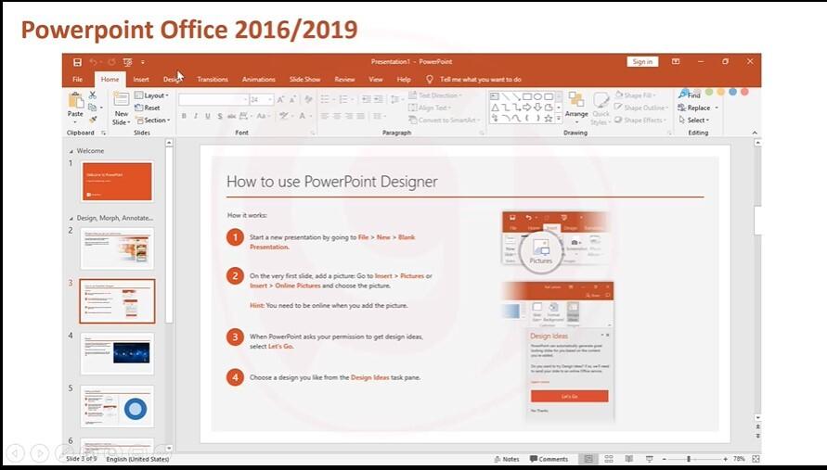Viewport: 827px width, 470px height.
Task: Open the Select dropdown in Editing
Action: [x=693, y=121]
